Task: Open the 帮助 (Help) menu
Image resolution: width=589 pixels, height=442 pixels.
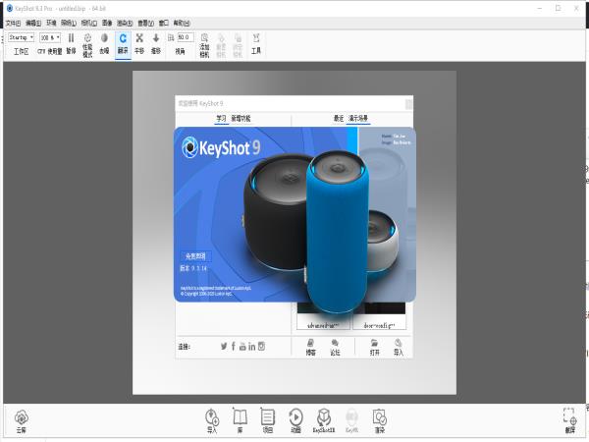Action: coord(182,24)
